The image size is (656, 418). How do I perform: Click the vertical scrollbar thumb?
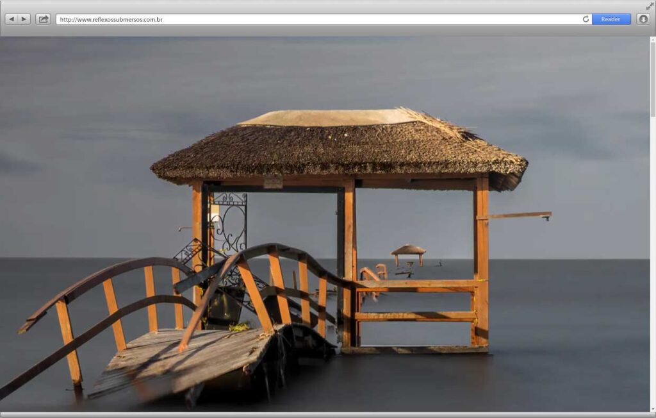click(653, 77)
